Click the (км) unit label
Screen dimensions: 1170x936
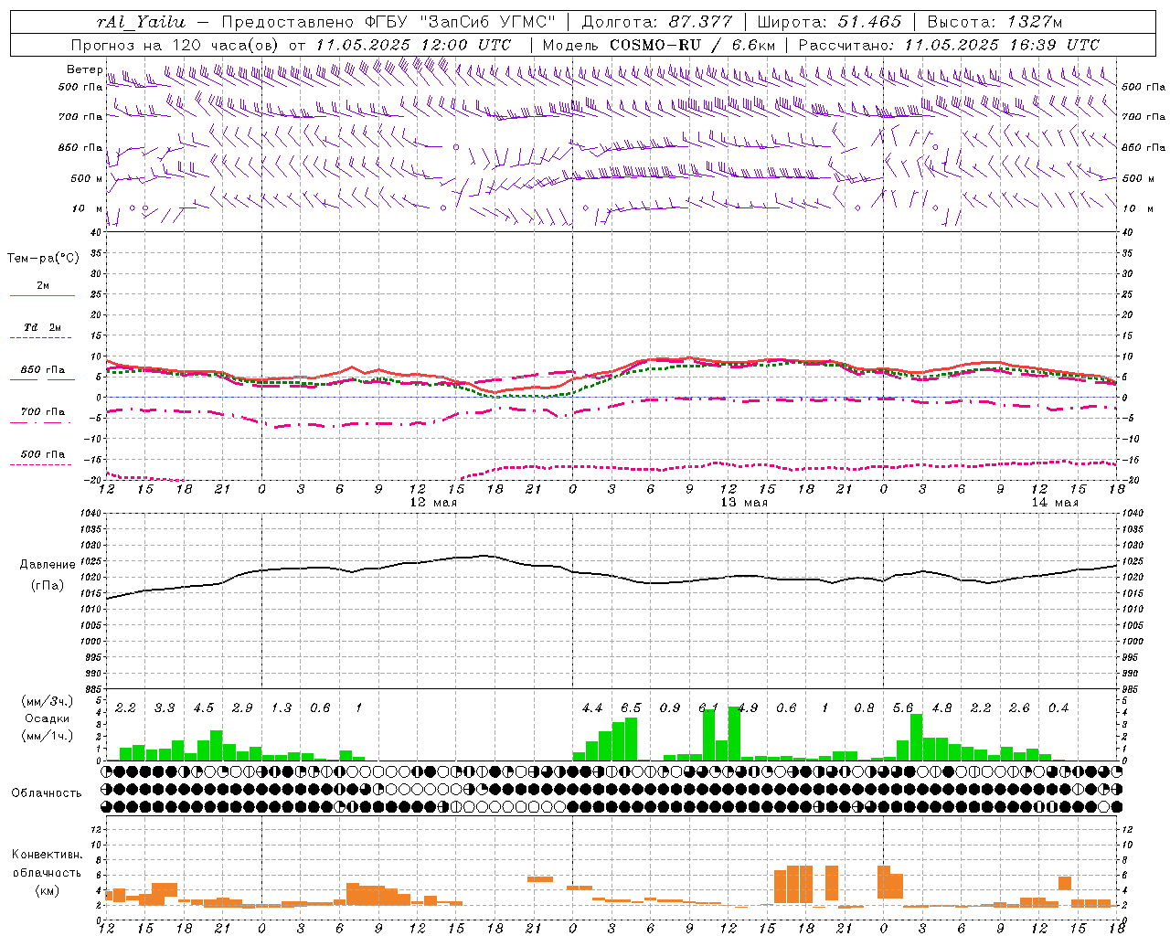(x=47, y=890)
